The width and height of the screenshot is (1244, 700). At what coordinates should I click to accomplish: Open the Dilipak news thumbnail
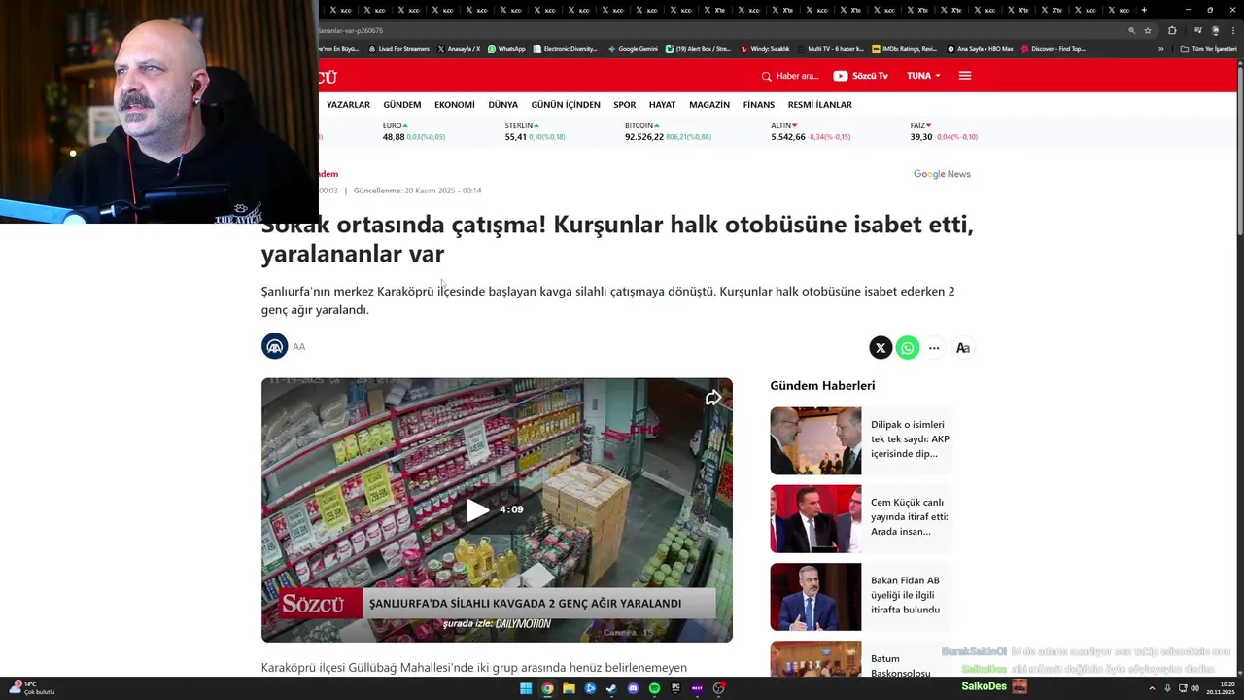coord(815,440)
